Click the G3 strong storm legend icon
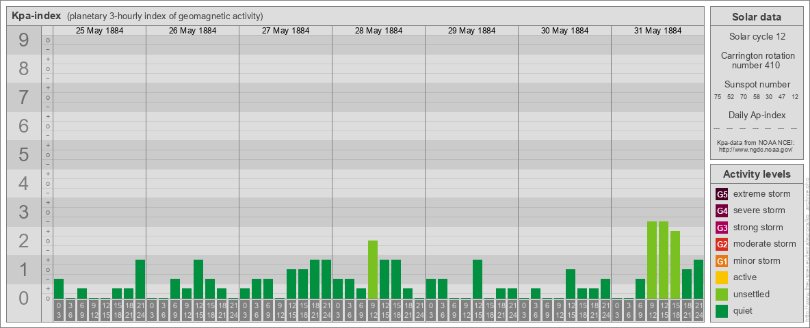 click(722, 228)
